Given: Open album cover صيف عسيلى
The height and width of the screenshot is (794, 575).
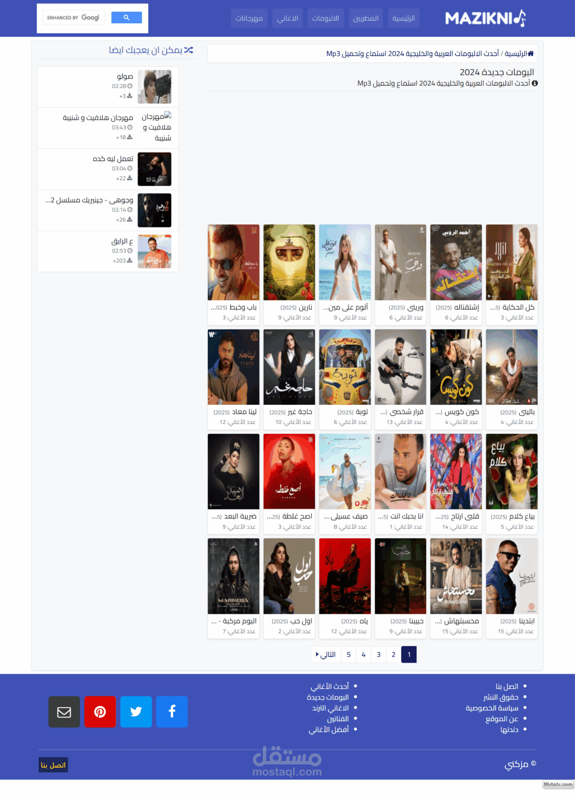Looking at the screenshot, I should (x=345, y=471).
